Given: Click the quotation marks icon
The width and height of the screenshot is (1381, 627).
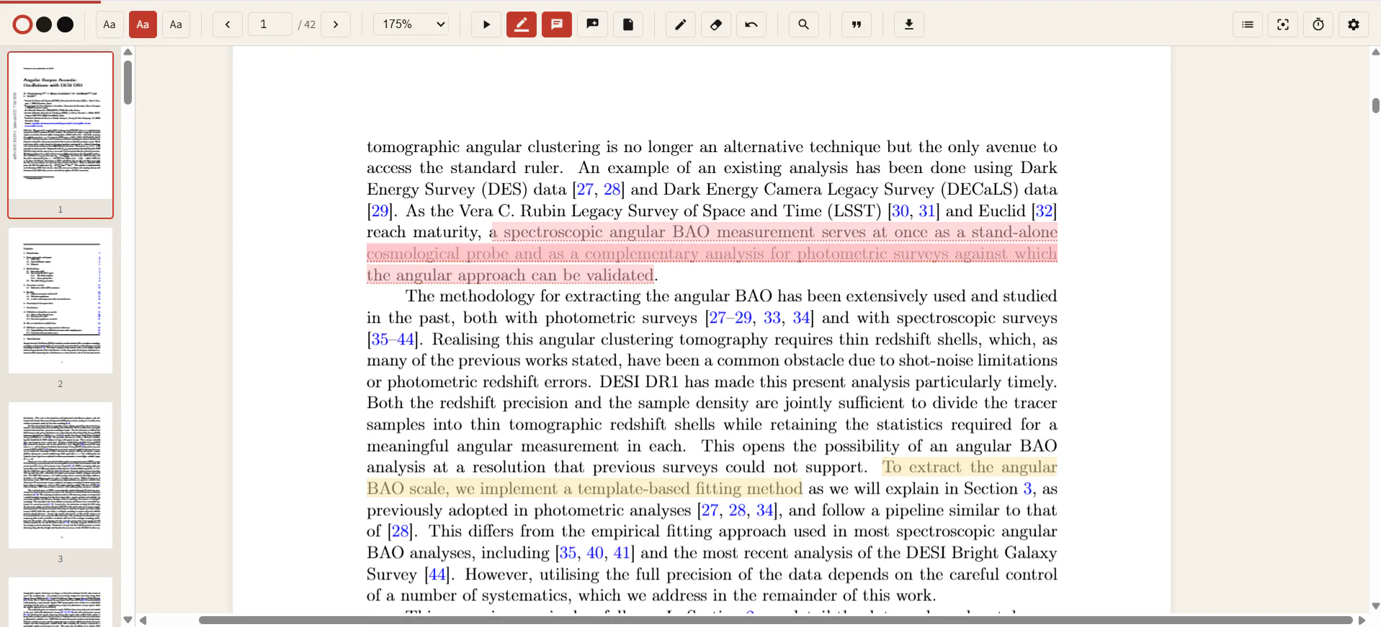Looking at the screenshot, I should click(857, 25).
